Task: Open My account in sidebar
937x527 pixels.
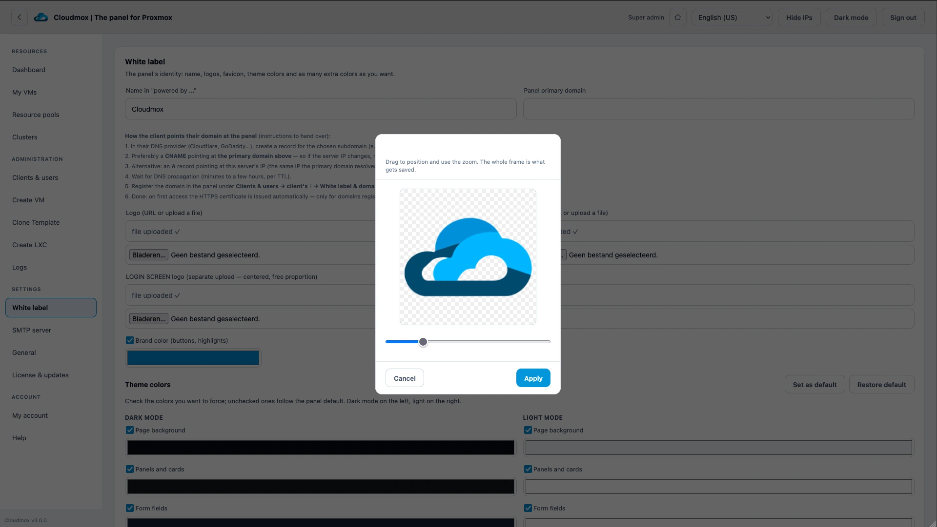Action: (51, 415)
